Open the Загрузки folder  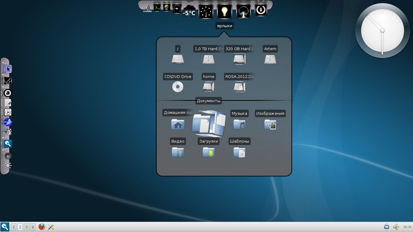click(x=208, y=152)
